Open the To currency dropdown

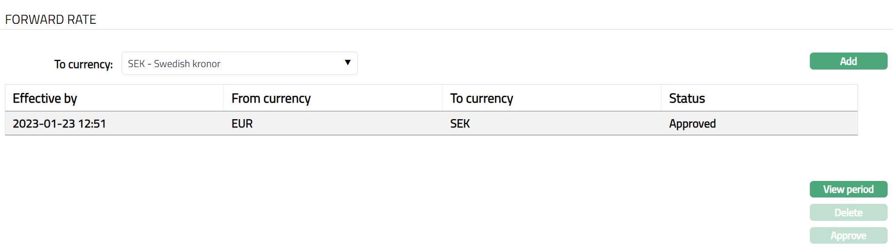click(x=233, y=64)
